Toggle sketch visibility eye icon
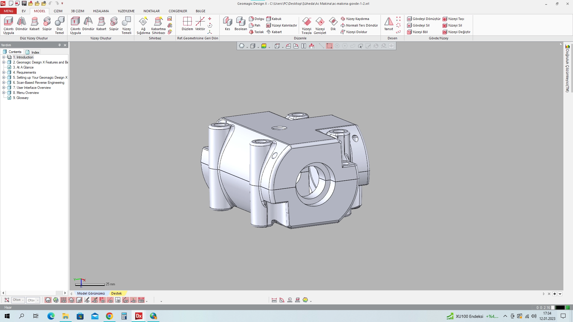This screenshot has width=573, height=322. pos(87,300)
